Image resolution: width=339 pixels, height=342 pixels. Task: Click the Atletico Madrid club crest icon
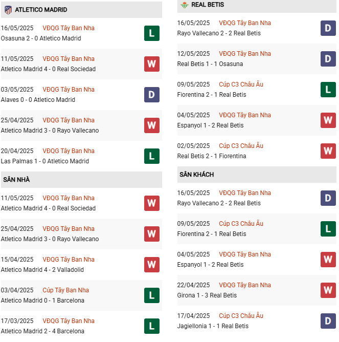(x=8, y=10)
